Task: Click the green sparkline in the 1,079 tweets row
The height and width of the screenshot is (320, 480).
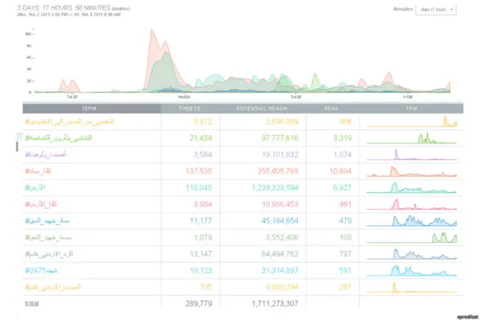Action: 412,237
